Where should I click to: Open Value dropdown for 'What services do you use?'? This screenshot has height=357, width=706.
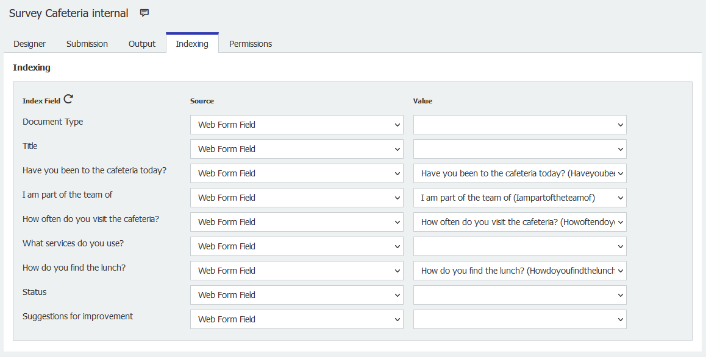(x=519, y=246)
